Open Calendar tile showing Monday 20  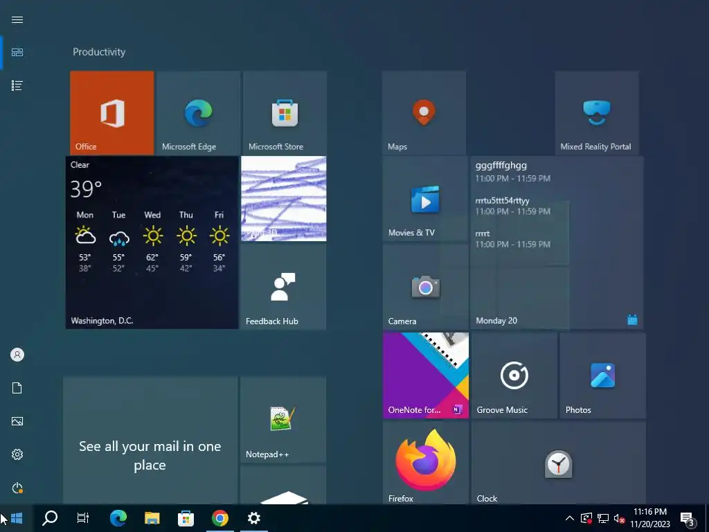(x=557, y=242)
